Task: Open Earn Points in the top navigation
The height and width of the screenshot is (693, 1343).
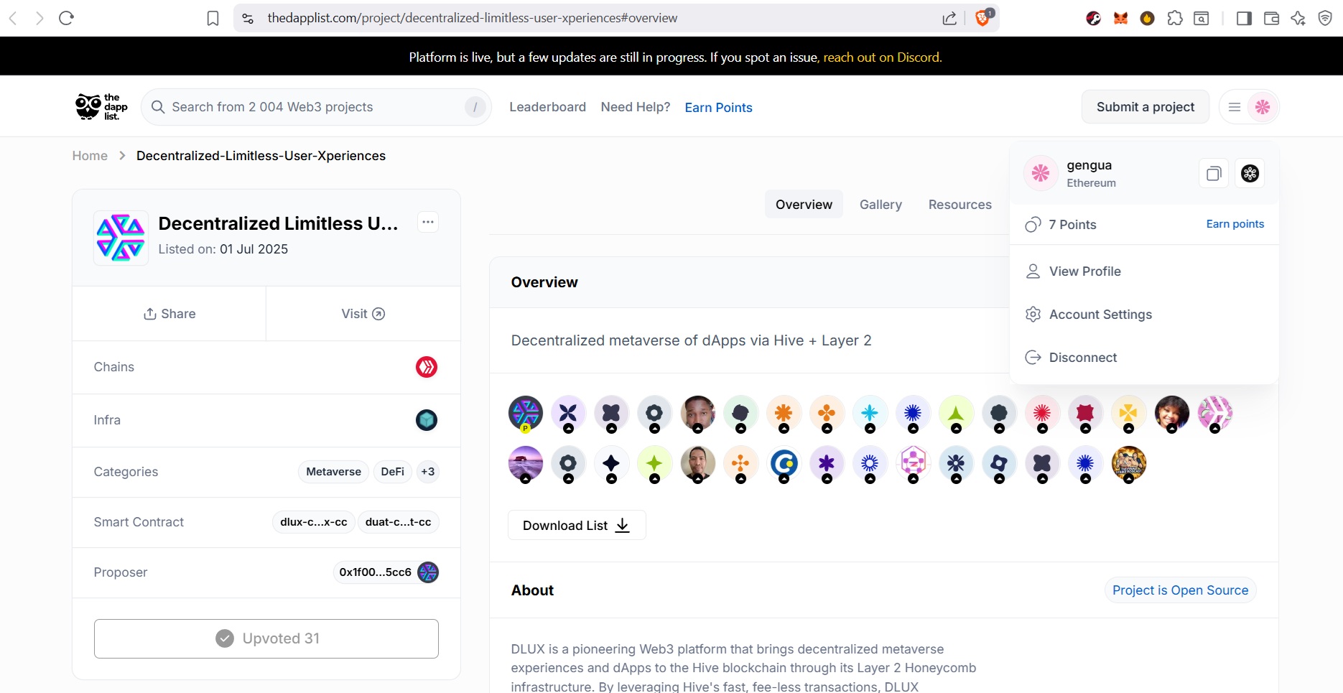Action: 718,108
